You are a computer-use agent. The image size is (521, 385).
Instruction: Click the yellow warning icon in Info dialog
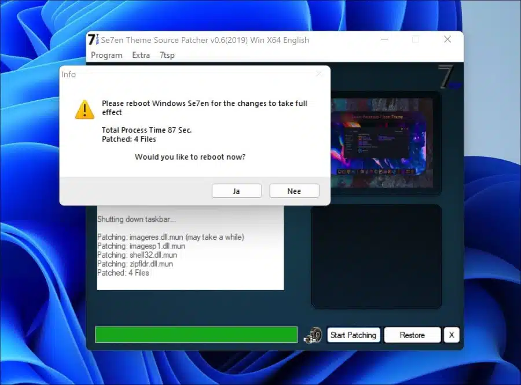pyautogui.click(x=85, y=109)
